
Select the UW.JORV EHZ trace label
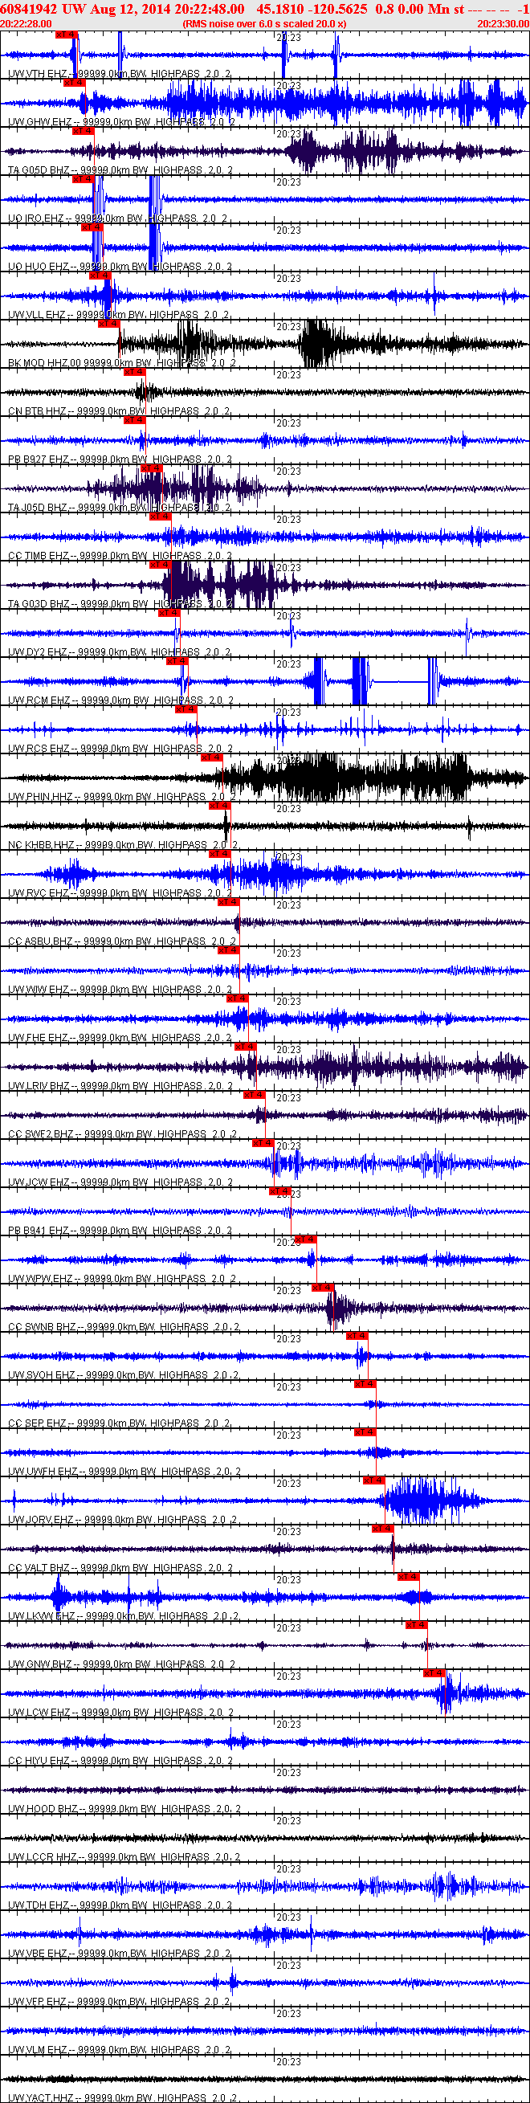(x=123, y=1519)
